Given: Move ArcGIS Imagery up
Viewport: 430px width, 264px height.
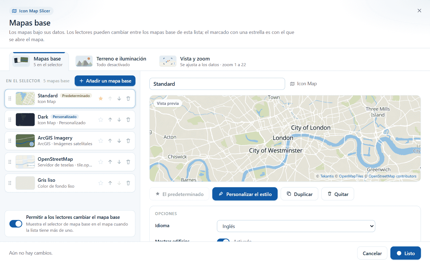Looking at the screenshot, I should 110,141.
